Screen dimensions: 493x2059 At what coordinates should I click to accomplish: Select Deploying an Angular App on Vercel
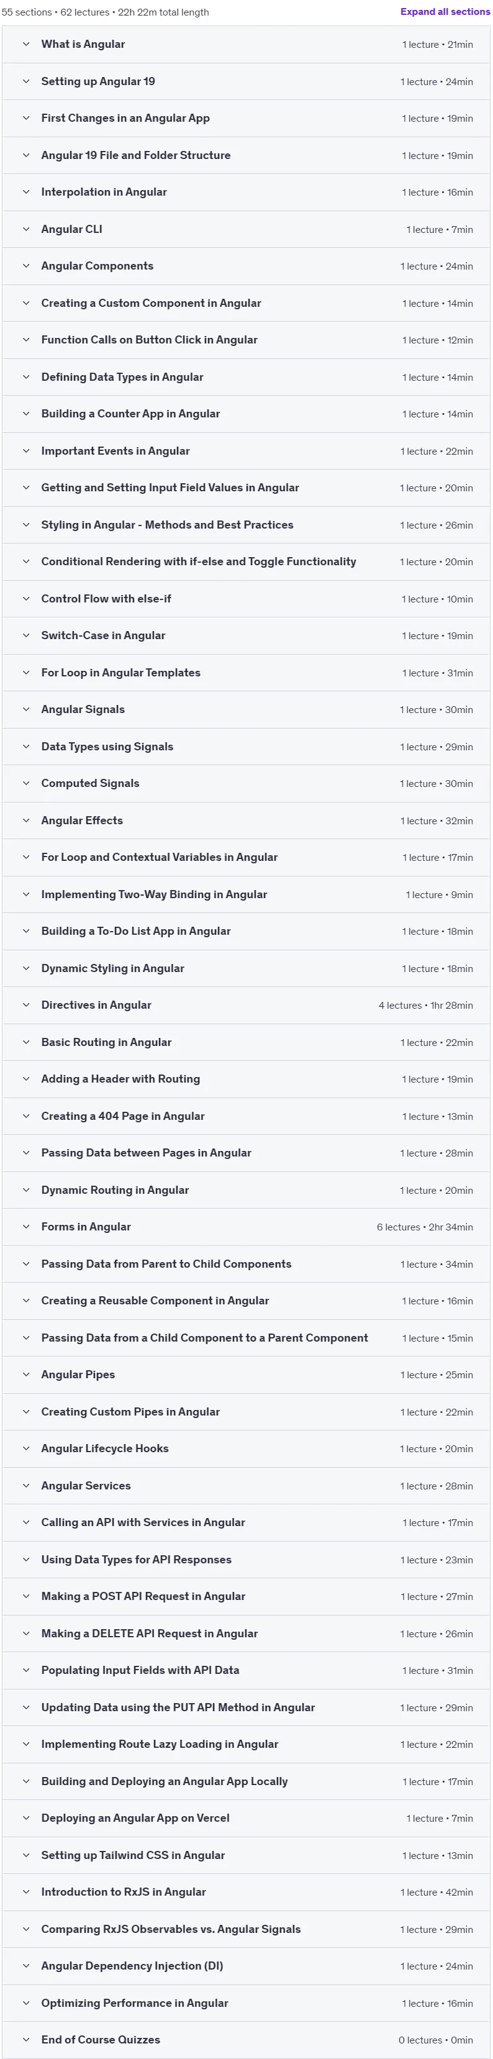tap(135, 1817)
